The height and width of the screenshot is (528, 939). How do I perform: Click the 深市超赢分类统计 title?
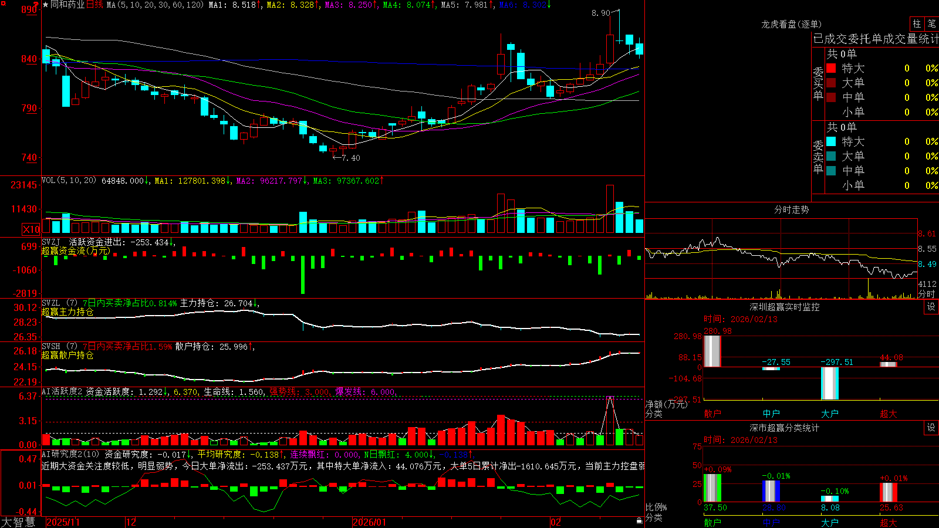tap(784, 428)
